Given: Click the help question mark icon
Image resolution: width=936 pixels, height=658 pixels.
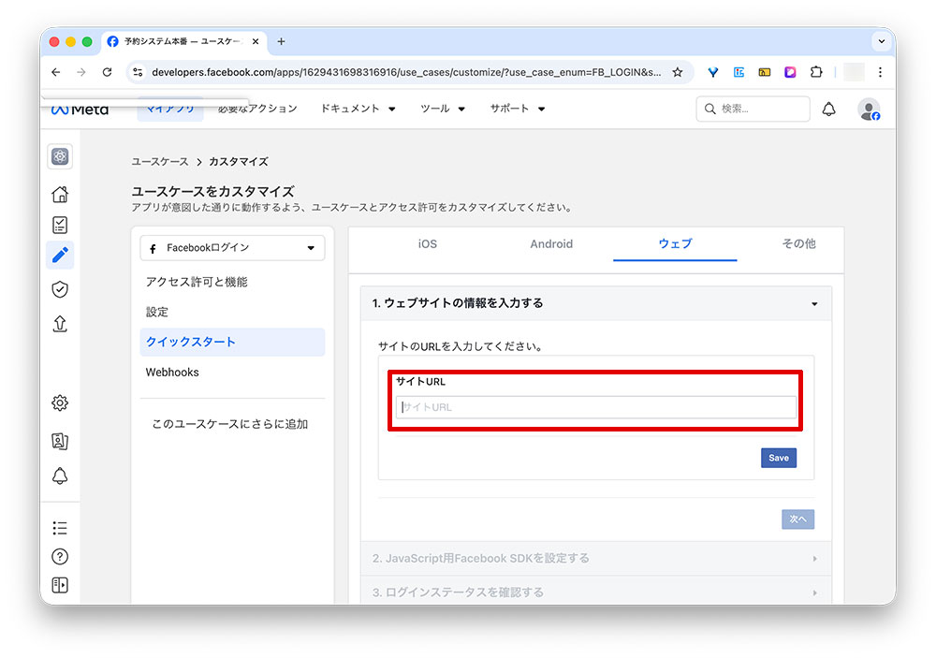Looking at the screenshot, I should 60,556.
